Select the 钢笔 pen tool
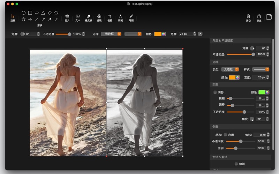 pos(120,16)
